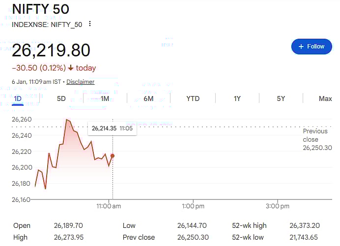Image resolution: width=340 pixels, height=246 pixels.
Task: Switch to the 5D chart tab
Action: (61, 98)
